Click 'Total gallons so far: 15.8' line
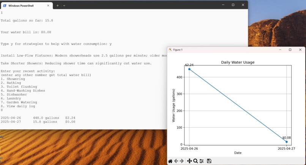Viewport: 306px width, 165px height. click(x=27, y=21)
